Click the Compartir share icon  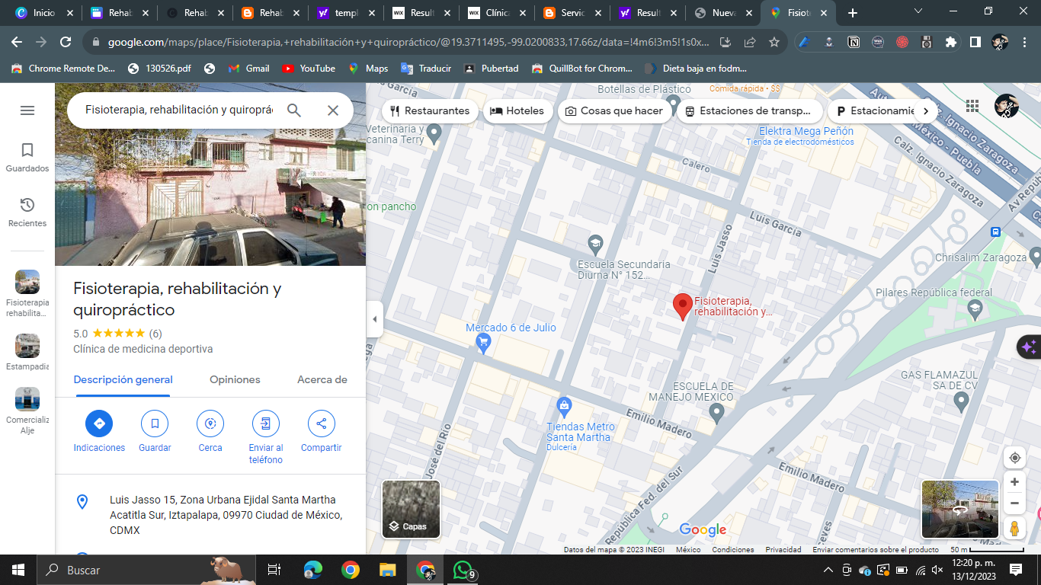[x=321, y=424]
